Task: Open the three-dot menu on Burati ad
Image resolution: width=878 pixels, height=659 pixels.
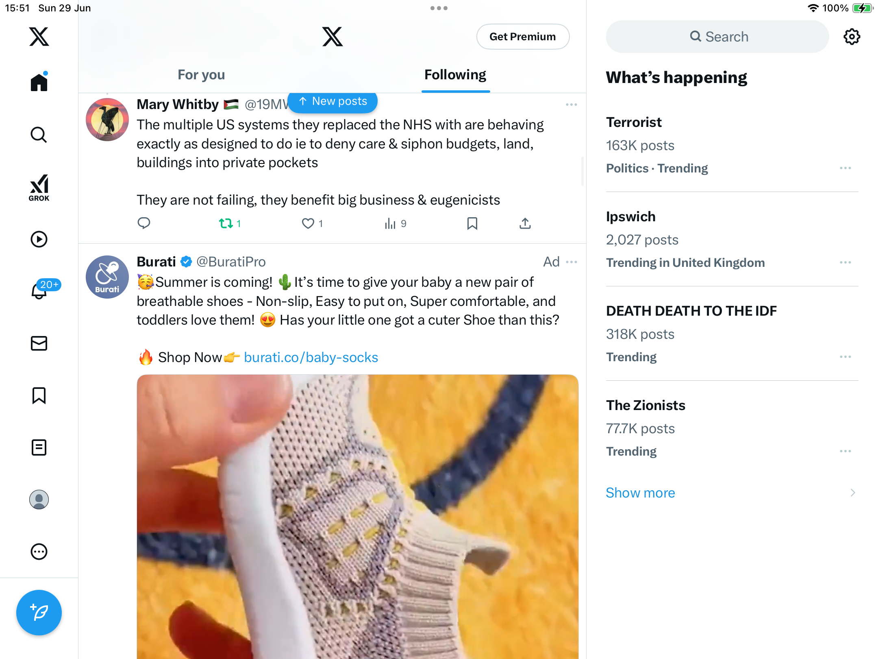Action: tap(572, 262)
